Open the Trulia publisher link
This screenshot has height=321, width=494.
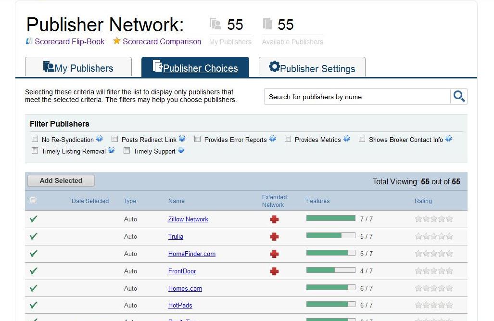coord(176,236)
